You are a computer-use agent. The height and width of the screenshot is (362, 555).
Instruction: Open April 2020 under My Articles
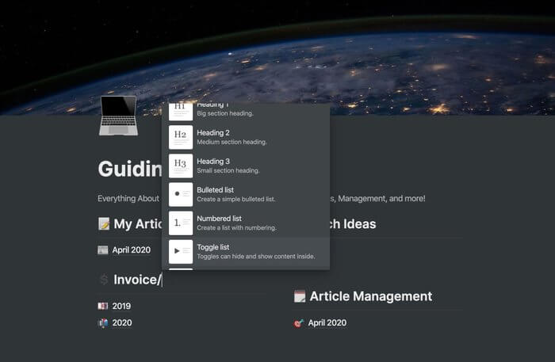[131, 250]
